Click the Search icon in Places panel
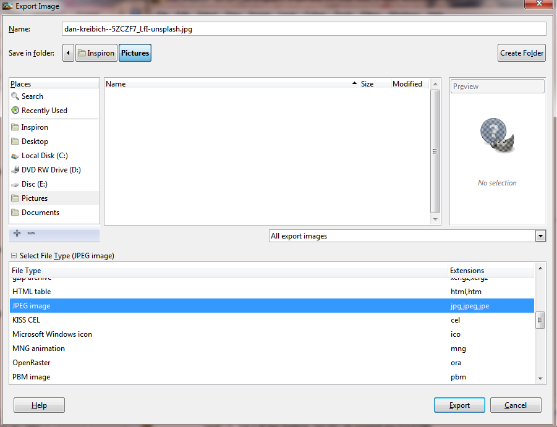 17,96
